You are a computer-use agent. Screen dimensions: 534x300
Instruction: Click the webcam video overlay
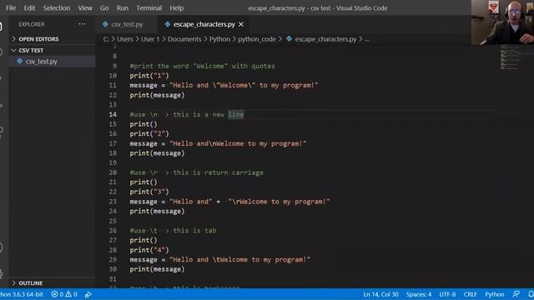(502, 22)
